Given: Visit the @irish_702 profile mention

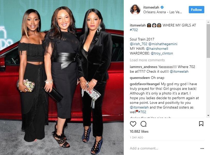Looking at the screenshot, I should coord(139,44).
